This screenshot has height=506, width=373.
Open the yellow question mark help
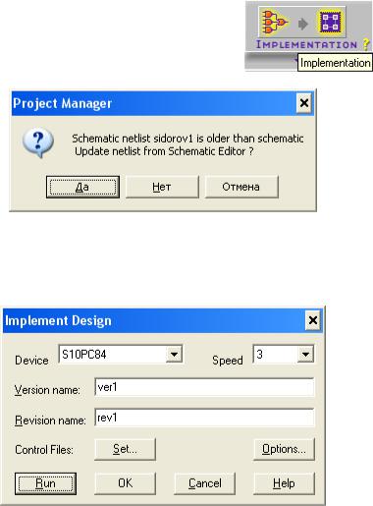[366, 44]
